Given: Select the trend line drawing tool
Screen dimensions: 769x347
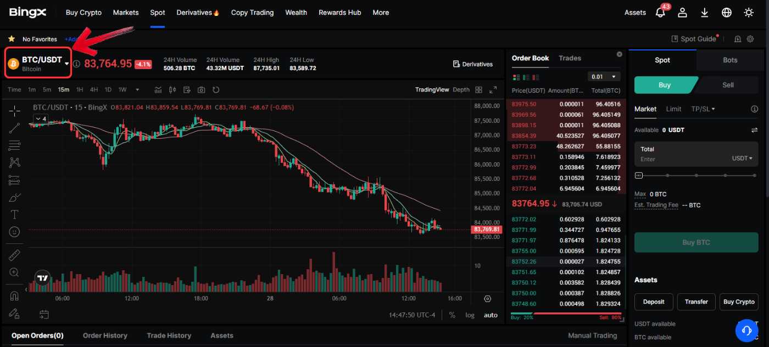Looking at the screenshot, I should pyautogui.click(x=14, y=128).
